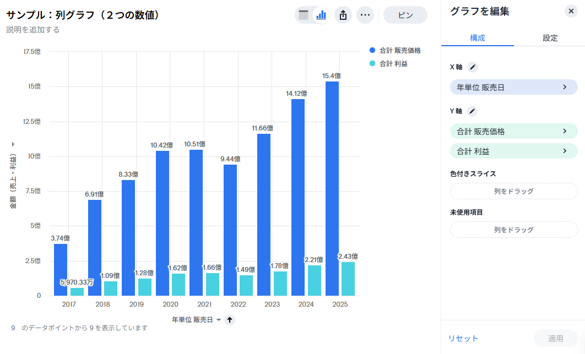
Task: Expand the 合計 利益 chip
Action: (x=513, y=151)
